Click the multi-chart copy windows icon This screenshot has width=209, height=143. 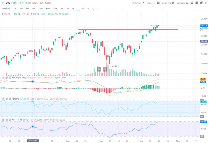[x=201, y=3]
